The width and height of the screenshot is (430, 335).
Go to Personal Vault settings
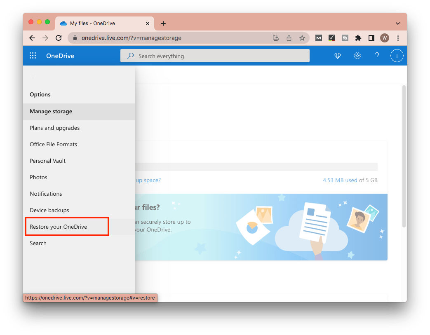click(x=48, y=161)
